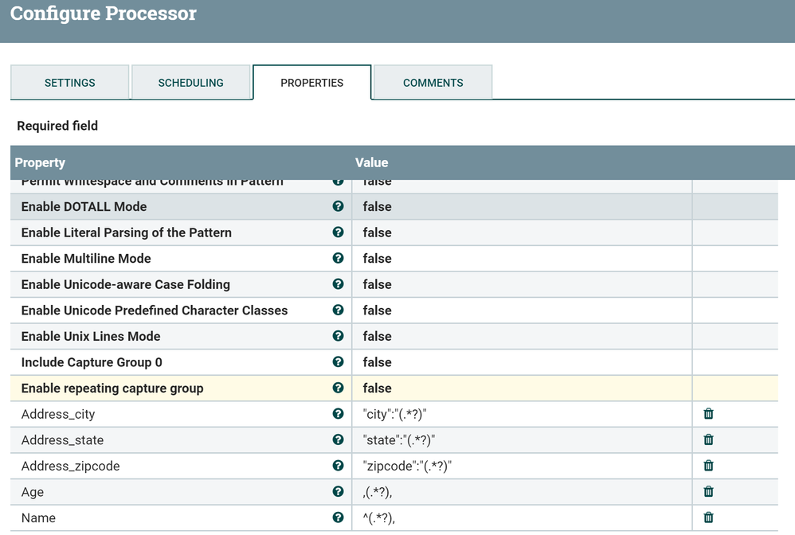The width and height of the screenshot is (795, 535).
Task: Select the Properties tab
Action: point(312,83)
